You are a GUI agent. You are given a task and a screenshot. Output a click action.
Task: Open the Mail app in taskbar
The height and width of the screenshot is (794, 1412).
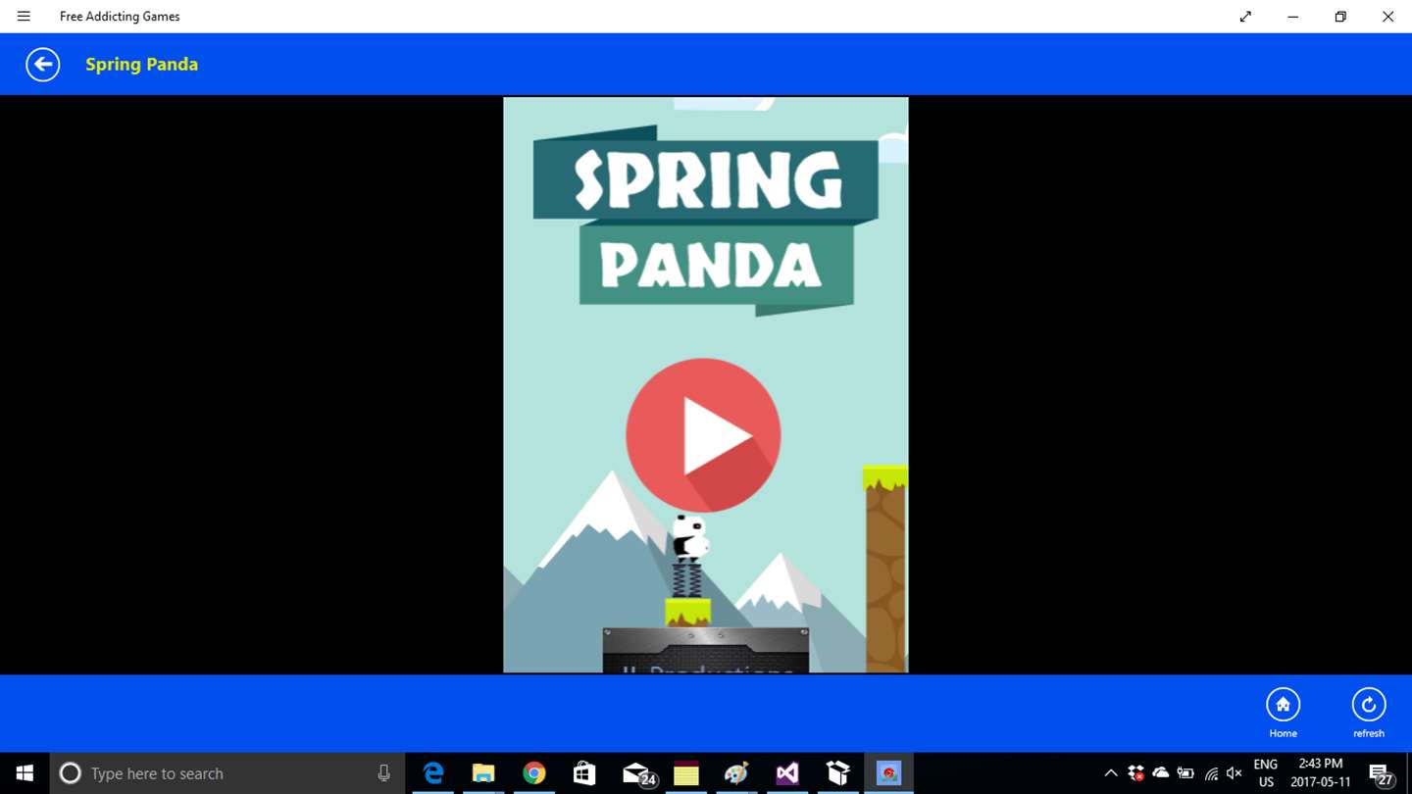click(x=638, y=773)
